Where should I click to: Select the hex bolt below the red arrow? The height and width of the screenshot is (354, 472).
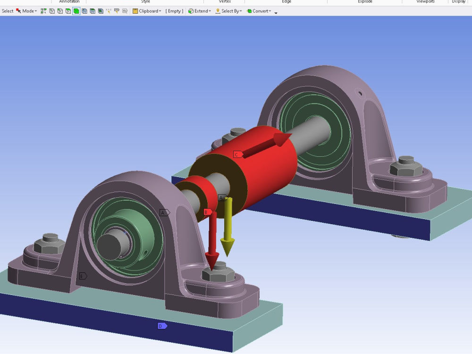coord(219,273)
